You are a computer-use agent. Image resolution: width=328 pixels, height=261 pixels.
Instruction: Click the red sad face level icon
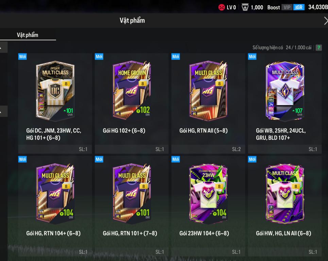[222, 7]
